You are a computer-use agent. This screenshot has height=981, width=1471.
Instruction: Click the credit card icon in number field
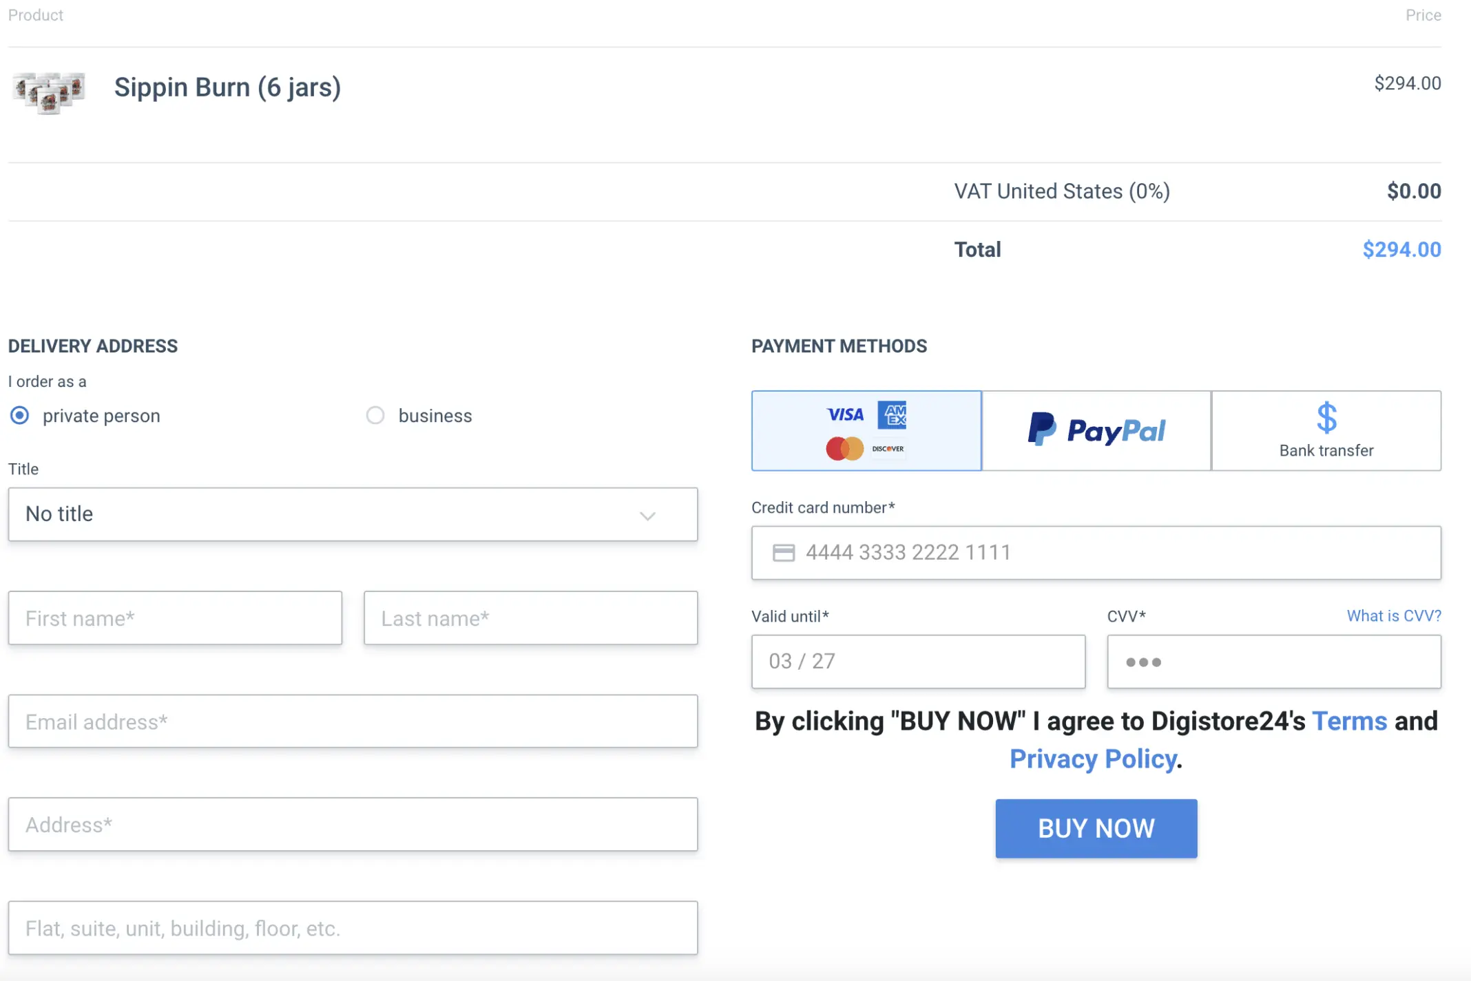(x=784, y=553)
